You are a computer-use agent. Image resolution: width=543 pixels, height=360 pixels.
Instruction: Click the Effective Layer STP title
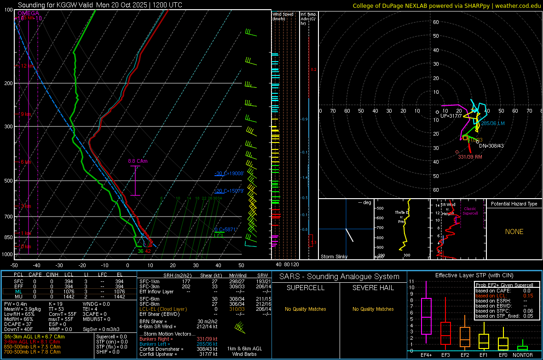coord(474,275)
